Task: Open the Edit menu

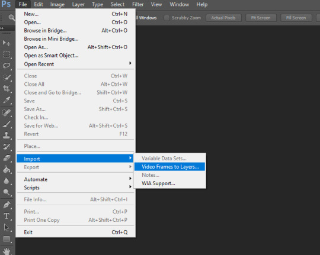Action: (x=39, y=4)
